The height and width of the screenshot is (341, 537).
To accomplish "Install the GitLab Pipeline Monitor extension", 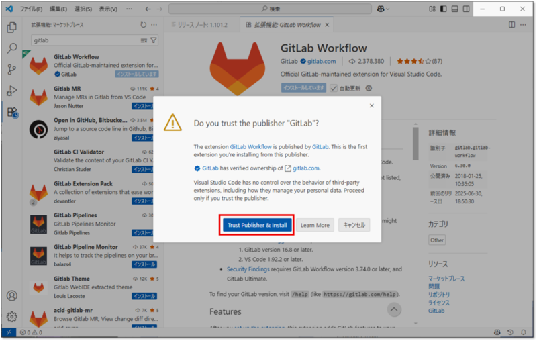I will pos(144,264).
